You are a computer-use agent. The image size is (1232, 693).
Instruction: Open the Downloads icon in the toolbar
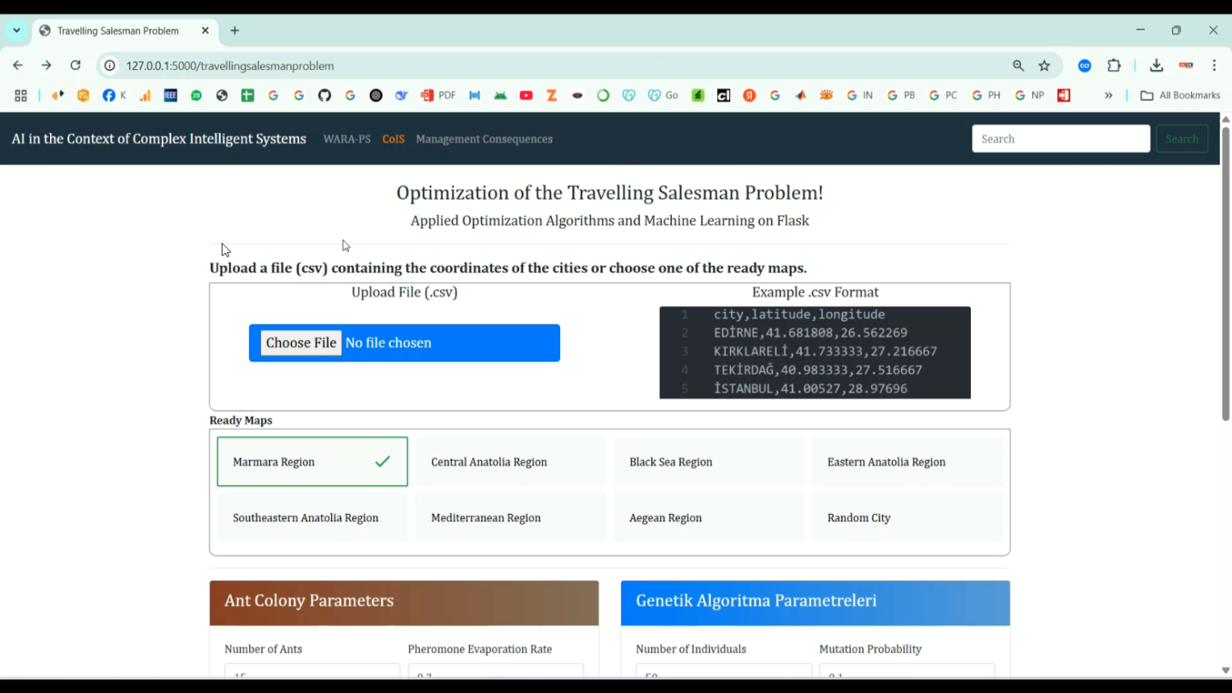click(1156, 66)
